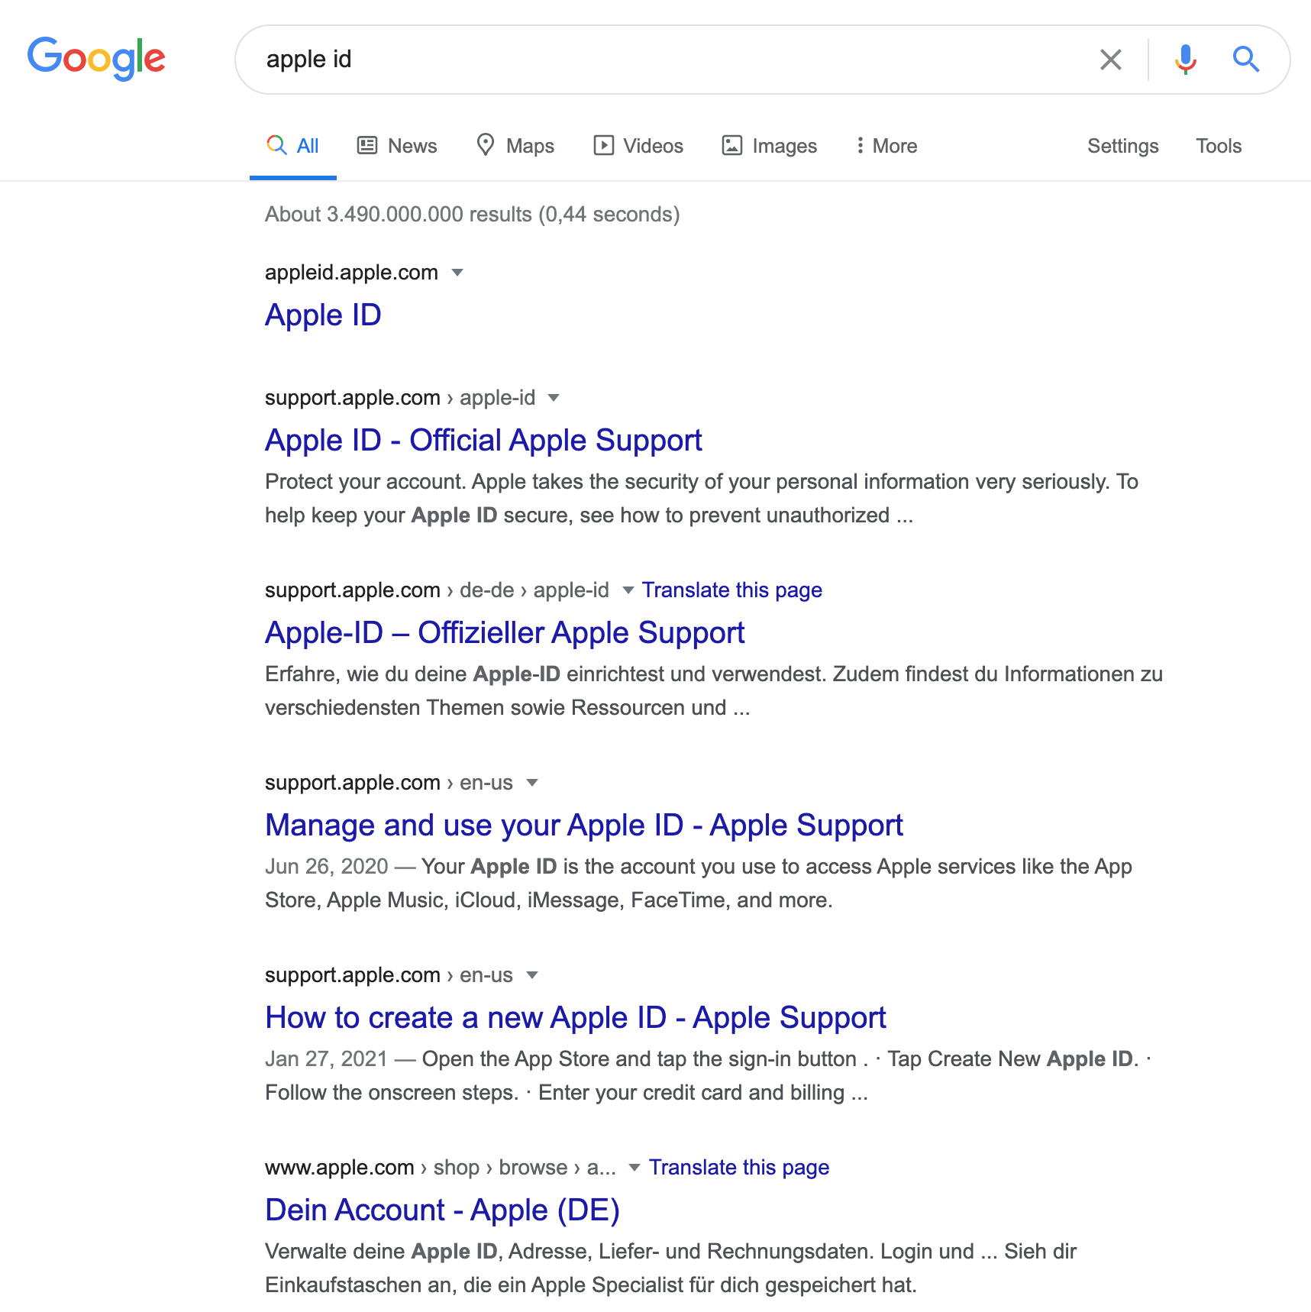Switch to Videos results tab

coord(638,146)
